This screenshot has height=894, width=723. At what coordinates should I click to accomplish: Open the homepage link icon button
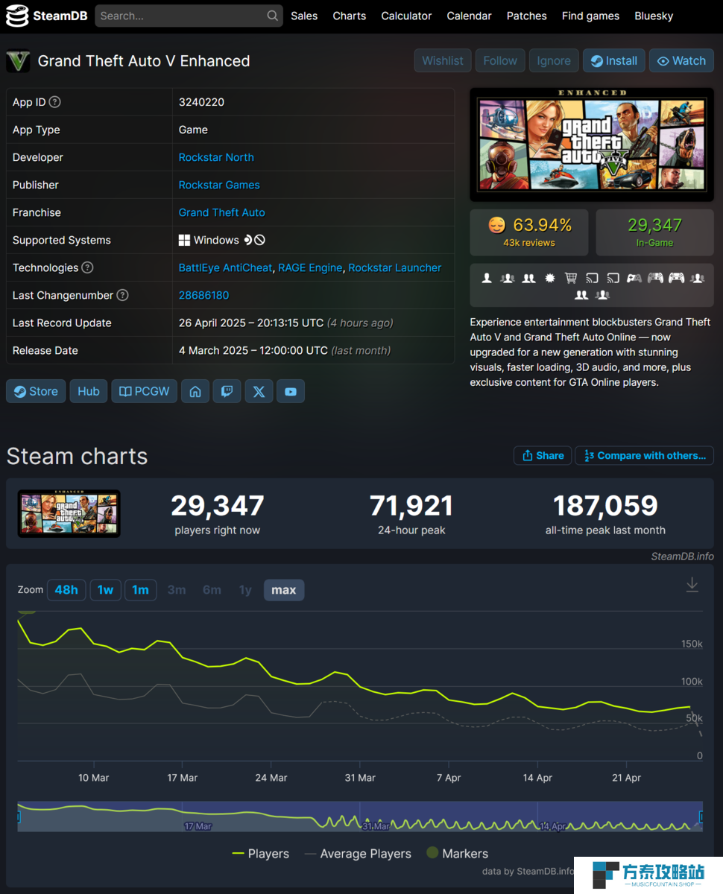[195, 391]
